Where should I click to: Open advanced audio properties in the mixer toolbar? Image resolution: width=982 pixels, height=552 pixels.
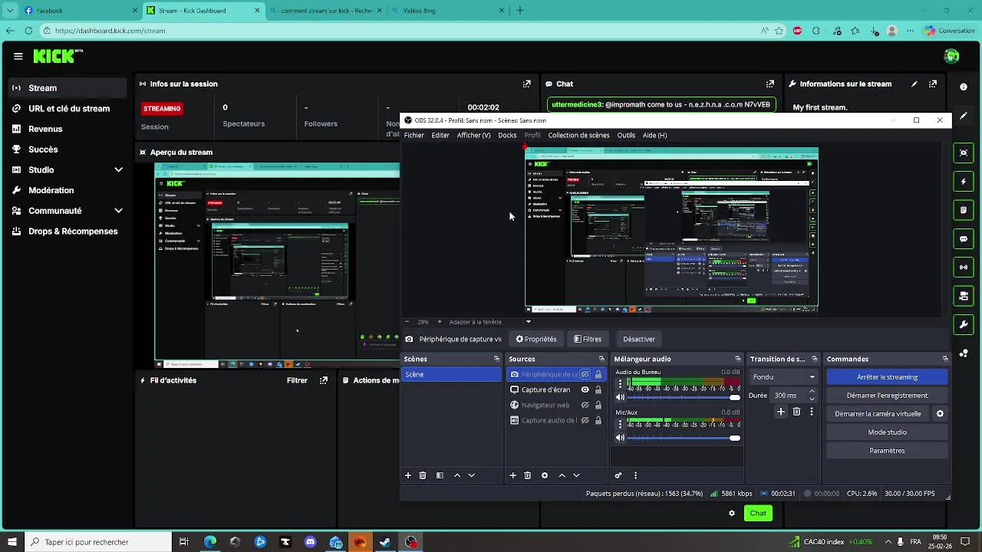(x=618, y=475)
